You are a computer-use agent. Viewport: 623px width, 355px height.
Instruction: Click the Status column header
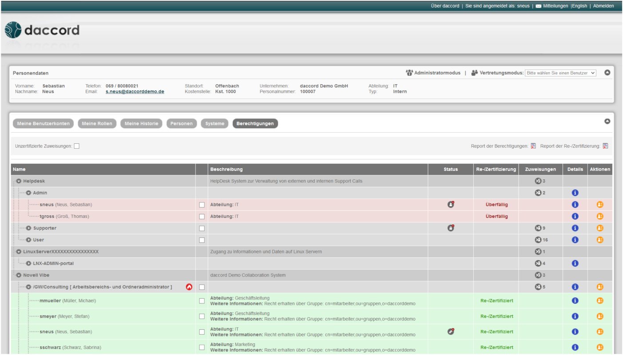(x=451, y=169)
